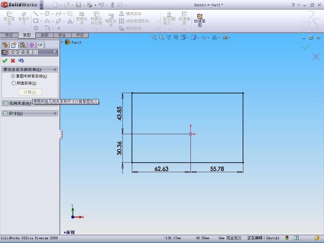Click the Save icon in title toolbar
324x243 pixels.
click(x=78, y=5)
